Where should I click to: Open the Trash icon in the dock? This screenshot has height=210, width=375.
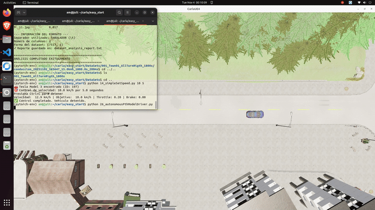[x=7, y=146]
